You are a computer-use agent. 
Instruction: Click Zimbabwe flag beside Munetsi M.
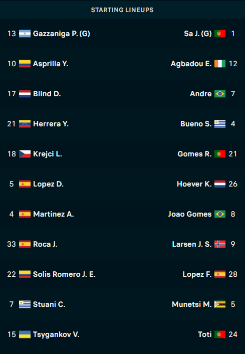pyautogui.click(x=220, y=304)
